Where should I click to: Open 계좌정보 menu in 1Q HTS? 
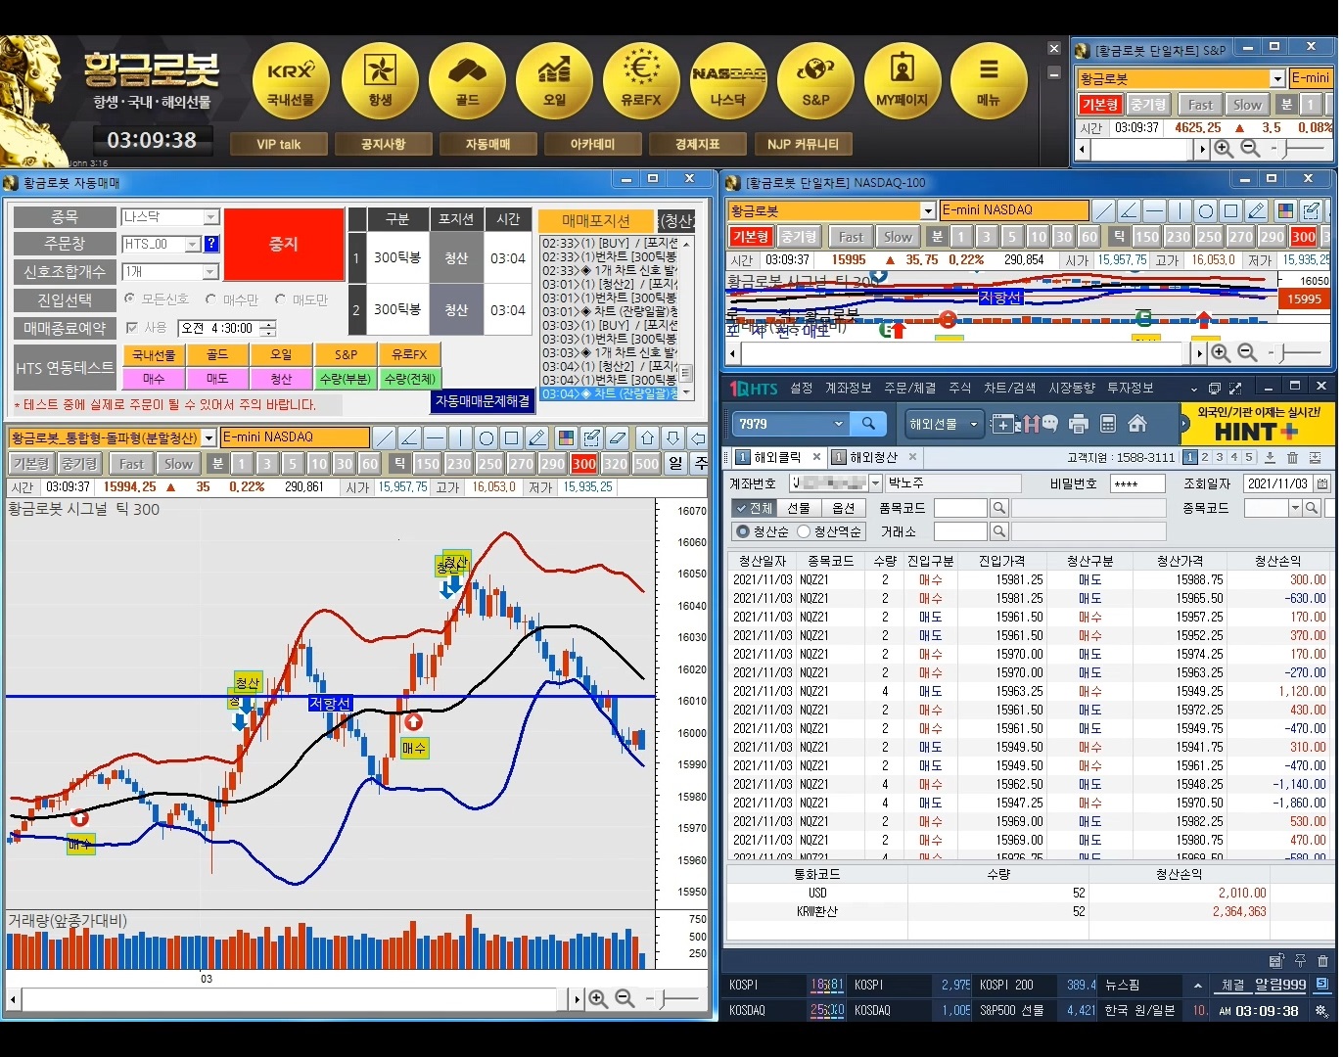point(848,388)
